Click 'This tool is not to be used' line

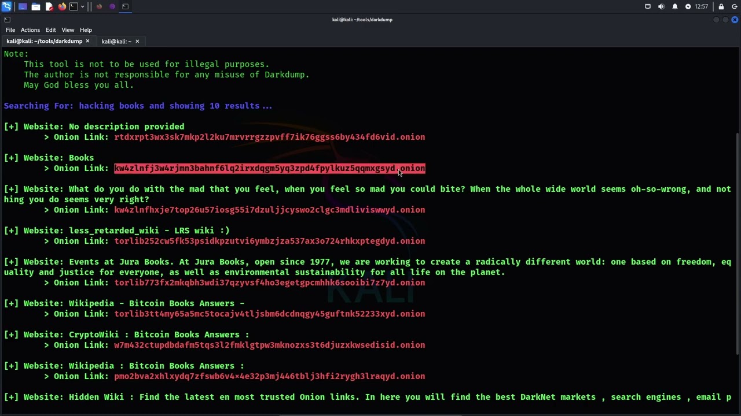pos(146,64)
